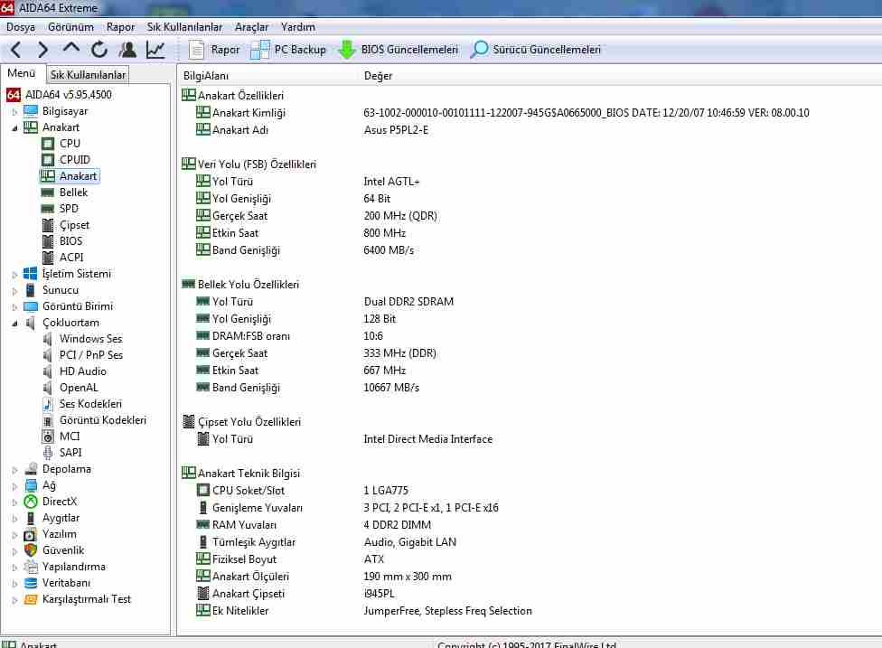Image resolution: width=882 pixels, height=648 pixels.
Task: Collapse the Anakart tree node
Action: coord(14,127)
